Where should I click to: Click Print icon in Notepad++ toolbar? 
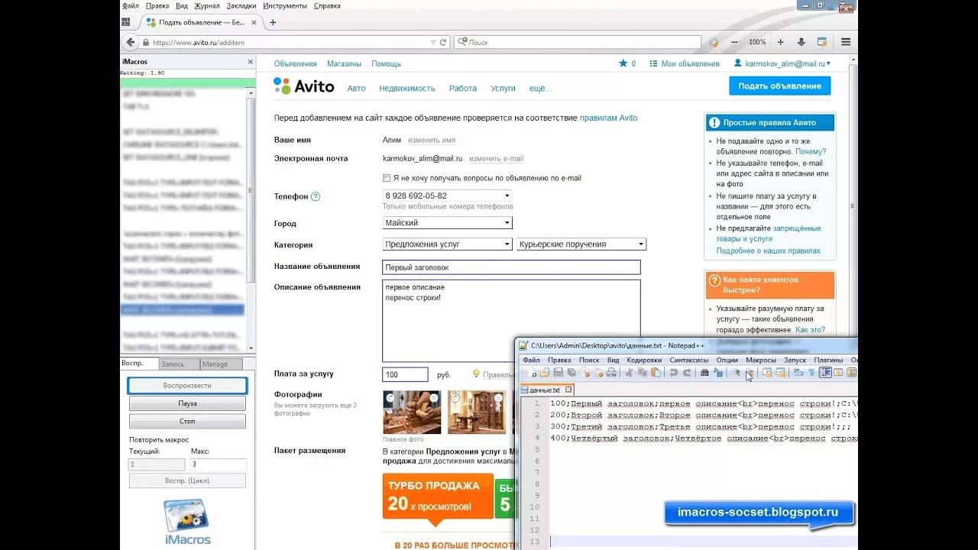pos(611,373)
